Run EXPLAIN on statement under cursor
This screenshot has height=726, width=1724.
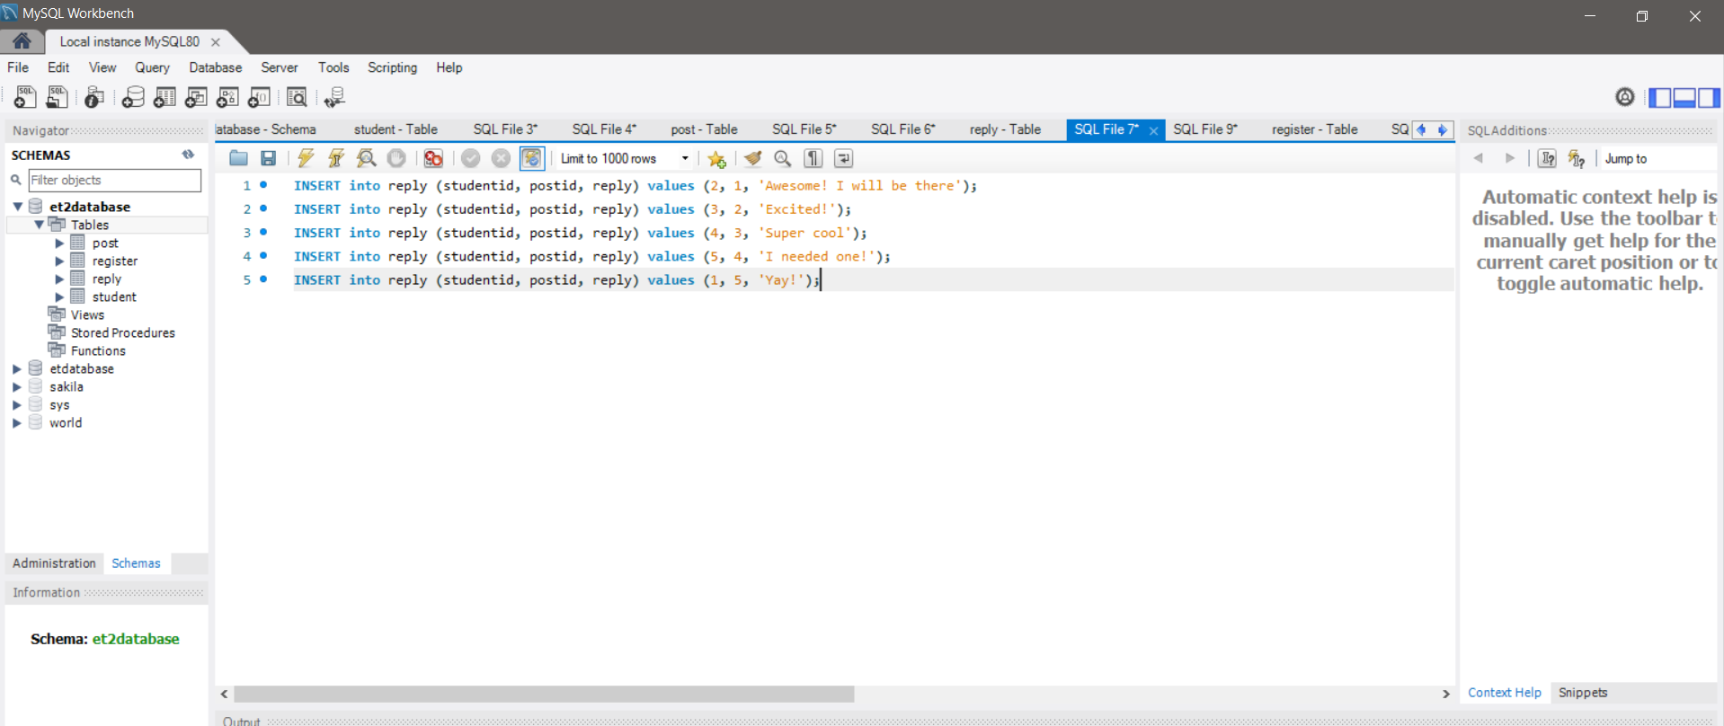366,158
